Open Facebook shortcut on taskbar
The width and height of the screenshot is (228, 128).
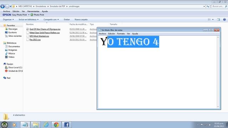pos(67,125)
